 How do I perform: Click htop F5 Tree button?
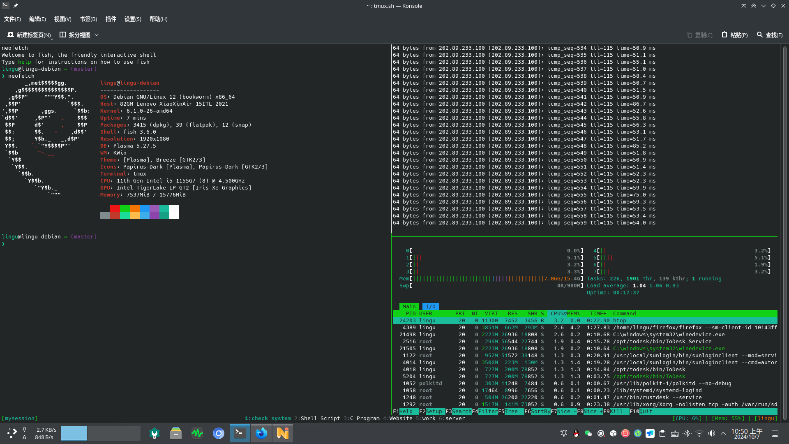(x=511, y=412)
